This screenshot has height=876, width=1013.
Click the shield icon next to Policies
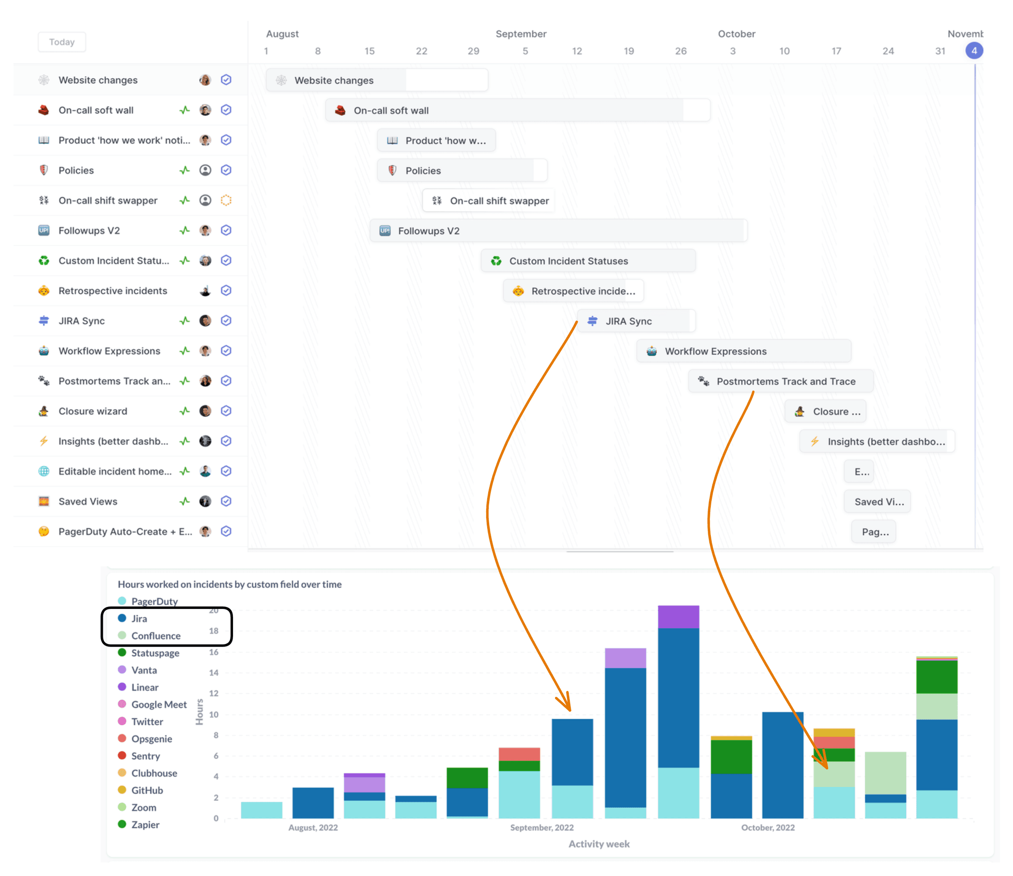pos(44,170)
